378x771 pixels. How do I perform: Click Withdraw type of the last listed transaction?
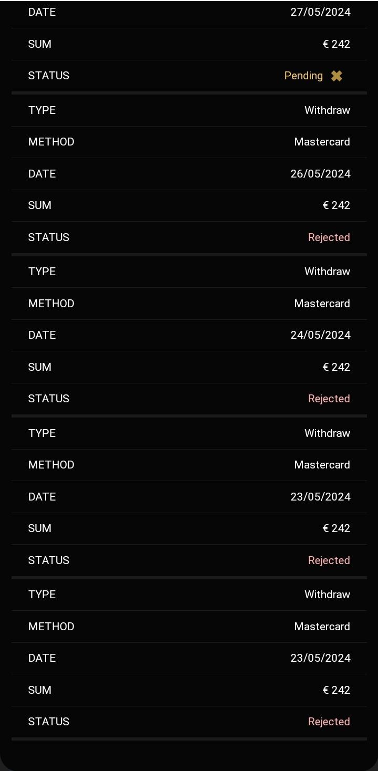(x=327, y=595)
